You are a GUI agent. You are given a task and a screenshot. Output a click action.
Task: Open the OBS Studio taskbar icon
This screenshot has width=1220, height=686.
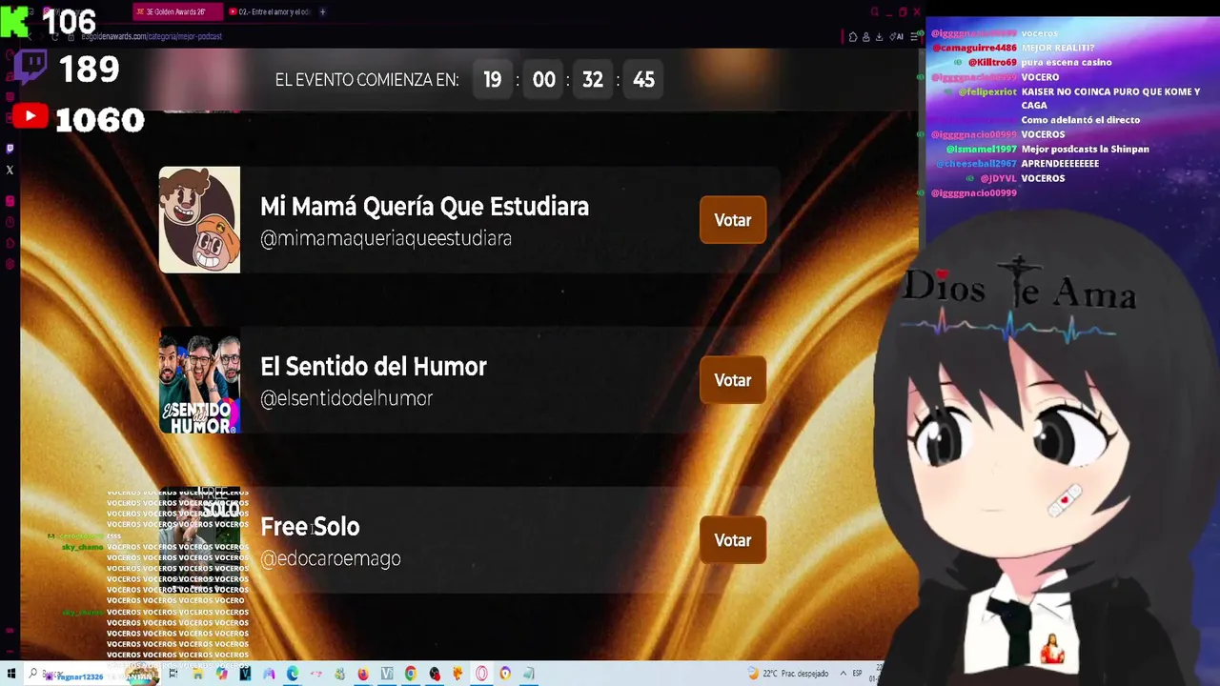[435, 674]
